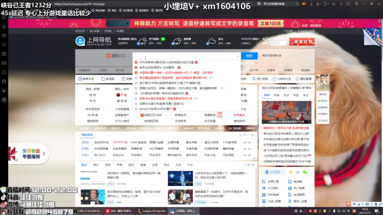The width and height of the screenshot is (383, 215).
Task: Open the 天猫 site link
Action: [x=122, y=95]
